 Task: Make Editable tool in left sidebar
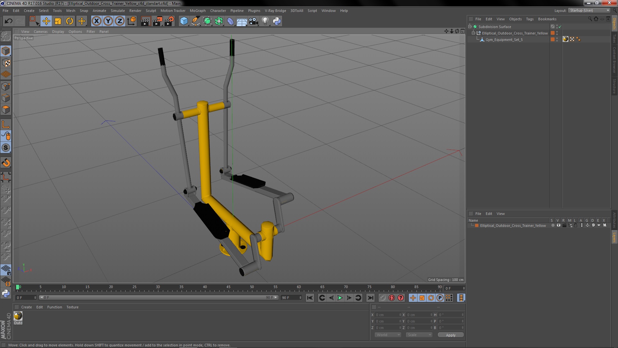(6, 36)
